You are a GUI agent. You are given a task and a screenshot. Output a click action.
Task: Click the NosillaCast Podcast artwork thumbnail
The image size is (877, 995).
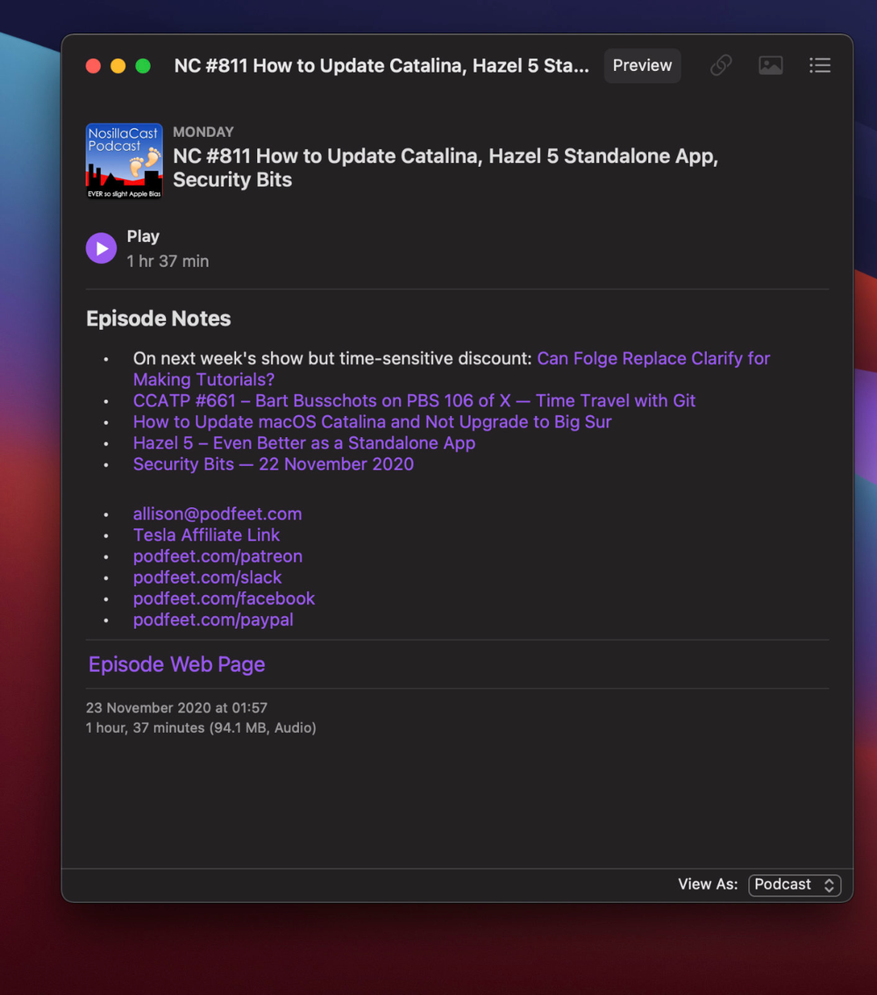click(124, 161)
